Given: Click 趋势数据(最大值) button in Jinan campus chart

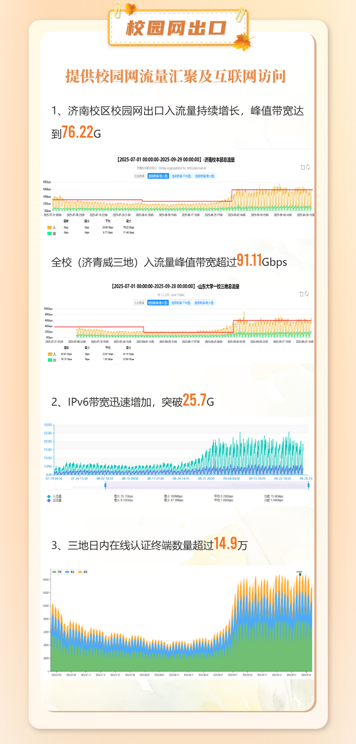Looking at the screenshot, I should [x=158, y=176].
